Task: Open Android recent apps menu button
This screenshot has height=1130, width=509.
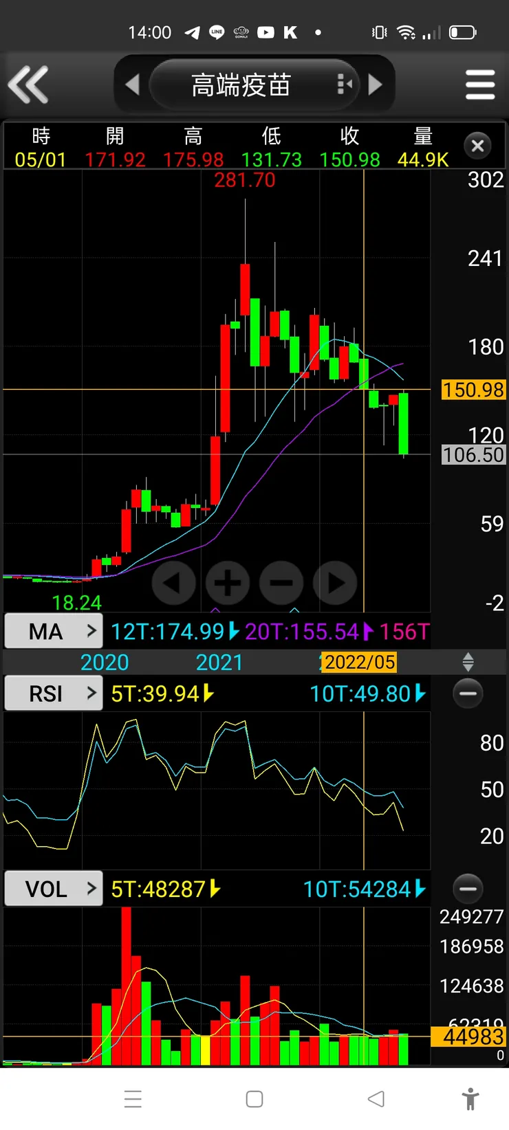Action: [133, 1098]
